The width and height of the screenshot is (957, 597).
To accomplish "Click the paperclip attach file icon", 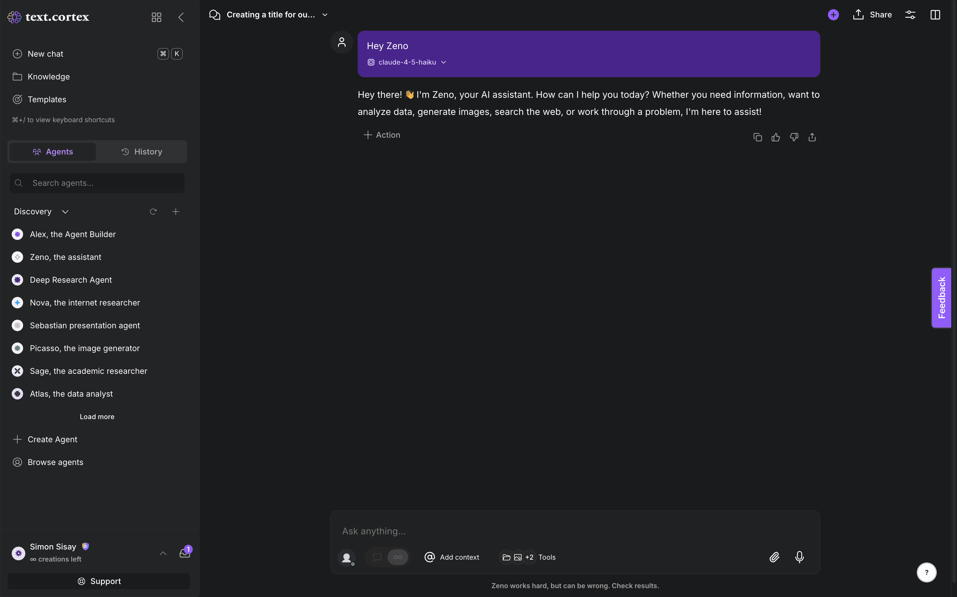I will coord(774,557).
